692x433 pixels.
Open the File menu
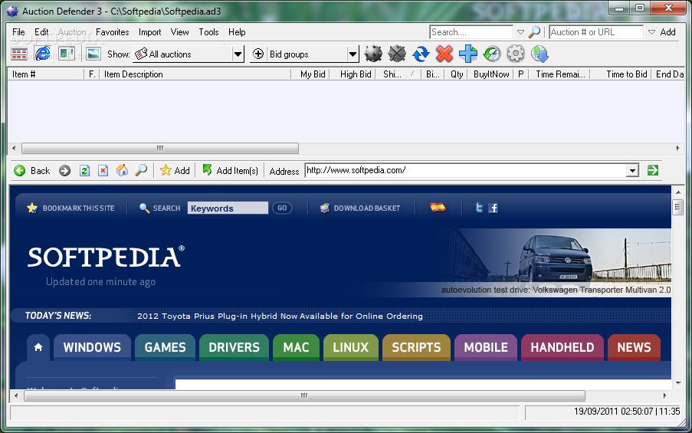click(x=18, y=32)
